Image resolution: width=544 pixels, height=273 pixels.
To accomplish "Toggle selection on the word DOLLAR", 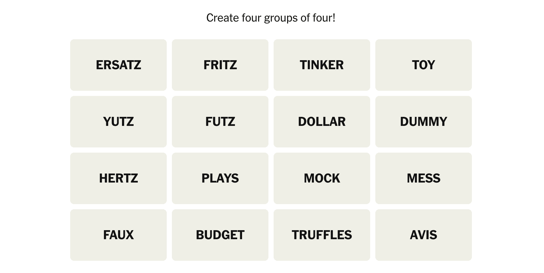I will pyautogui.click(x=322, y=122).
